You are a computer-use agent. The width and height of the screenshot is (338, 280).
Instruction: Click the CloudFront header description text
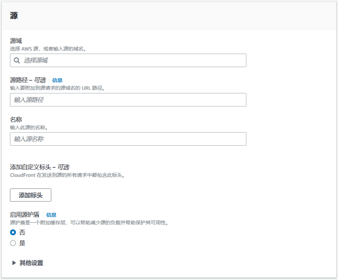(67, 175)
